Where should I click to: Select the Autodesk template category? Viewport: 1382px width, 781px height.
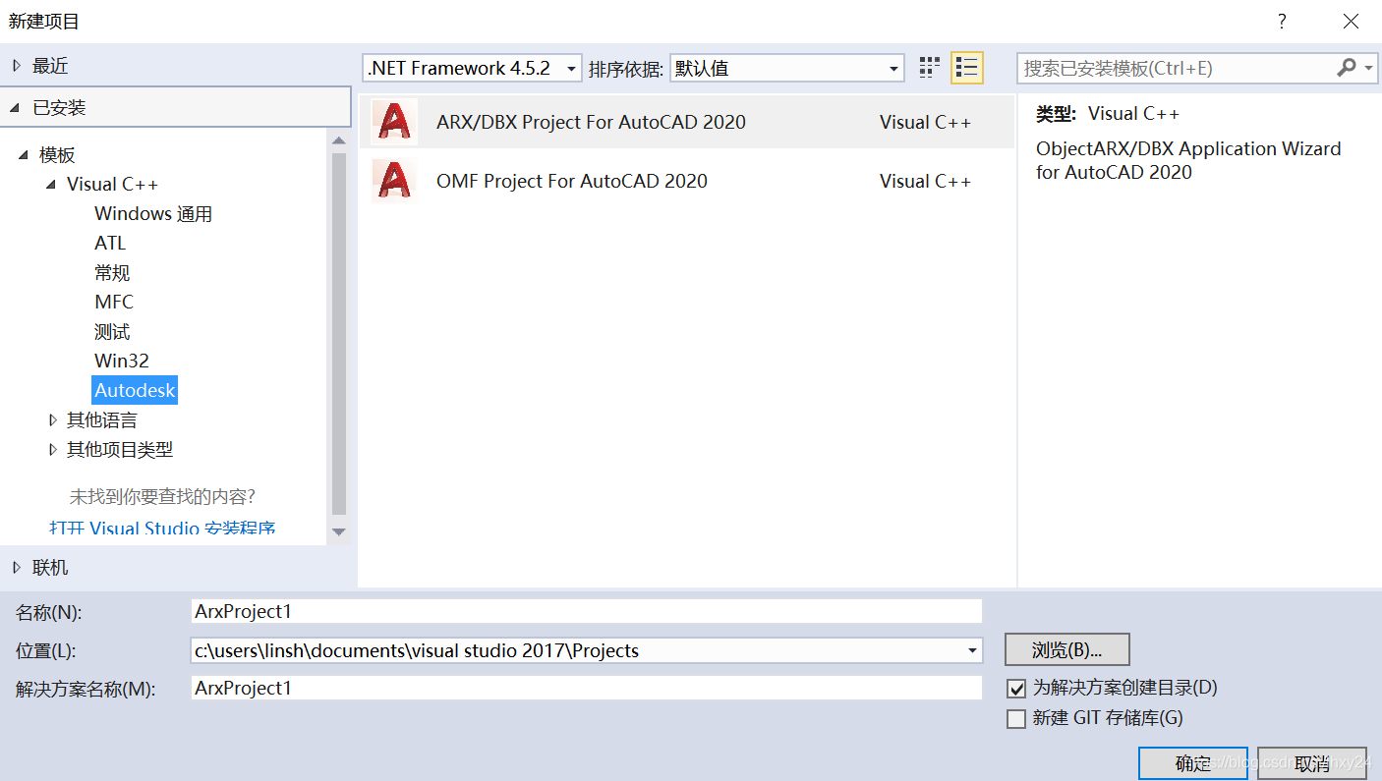135,391
